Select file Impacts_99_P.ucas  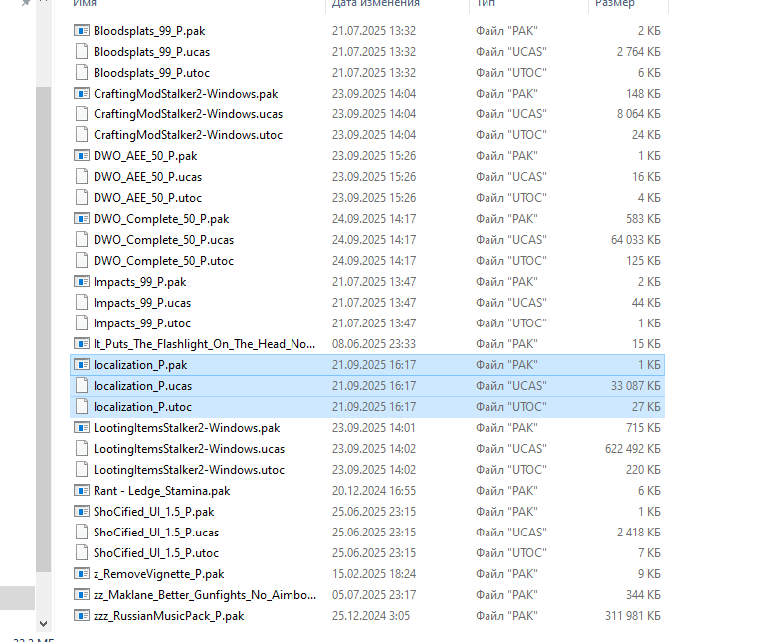tap(367, 303)
